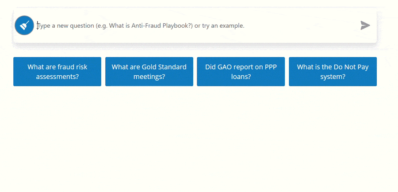Open the GAO PPP loans example question
Viewport: 398px width, 192px height.
(x=241, y=71)
